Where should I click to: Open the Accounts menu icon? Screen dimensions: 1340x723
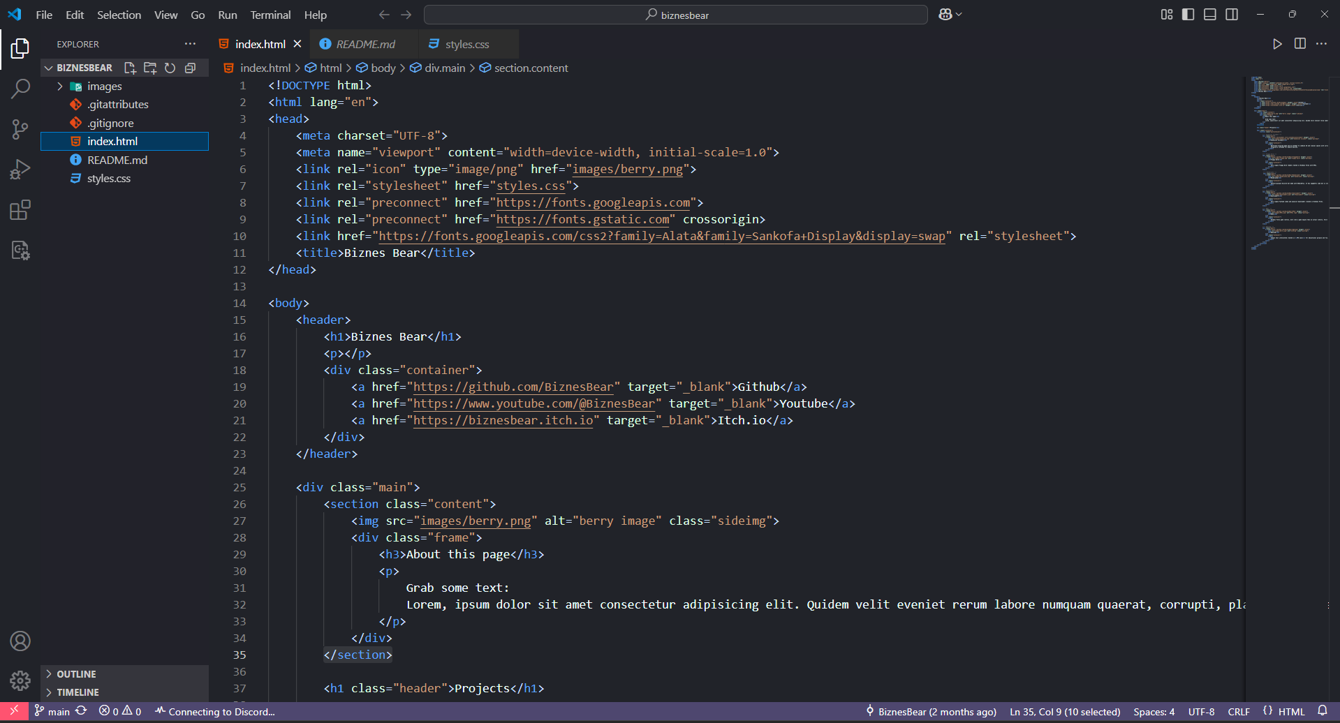(20, 641)
